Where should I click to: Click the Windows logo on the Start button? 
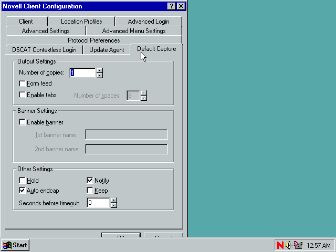coord(7,245)
